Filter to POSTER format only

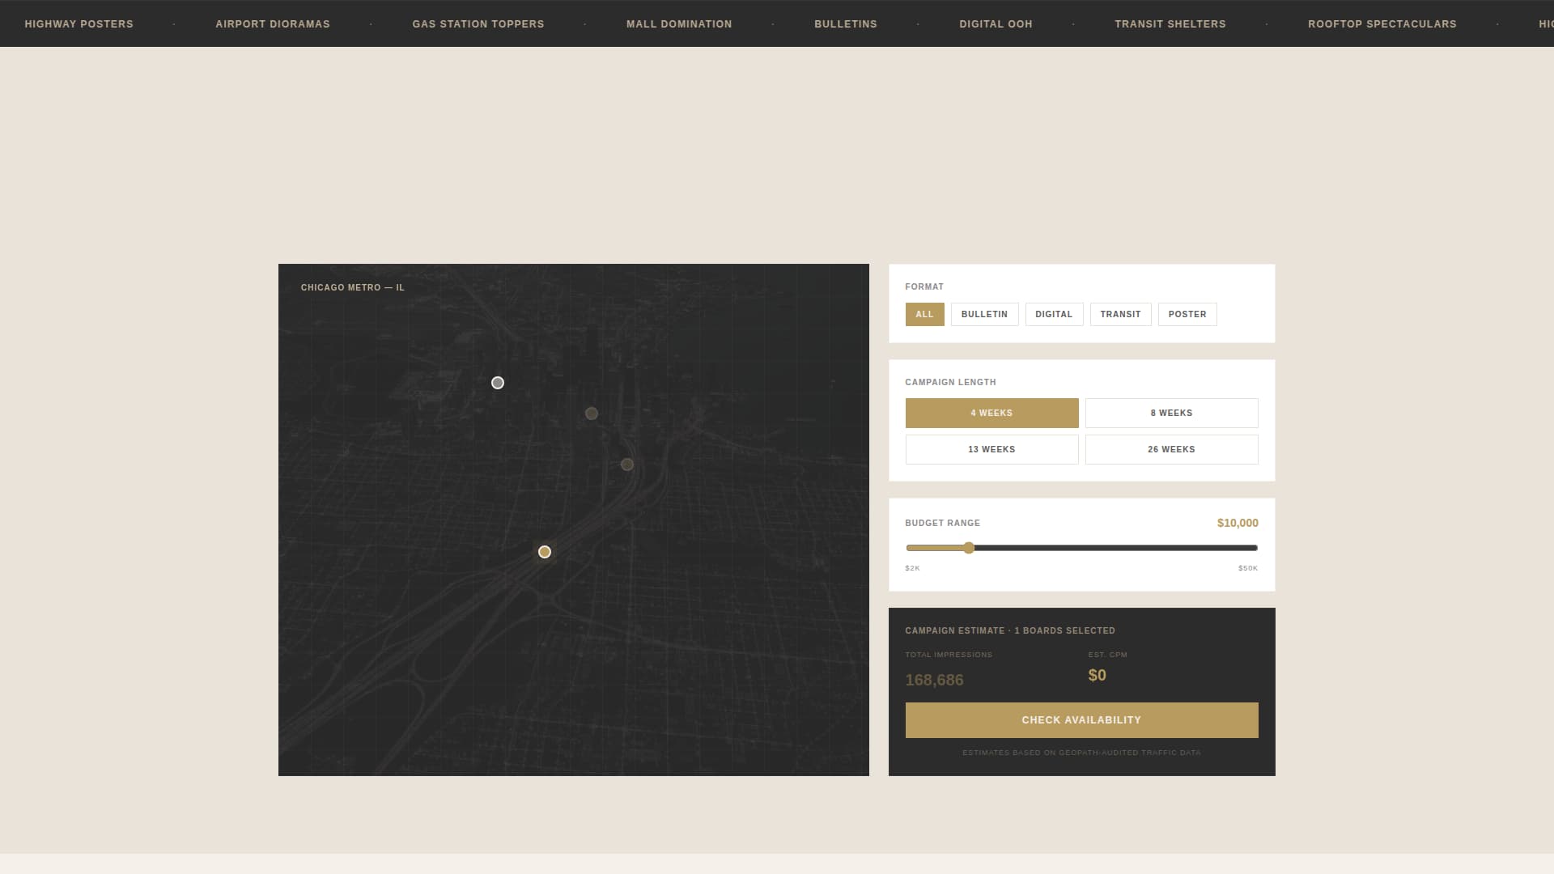tap(1187, 314)
